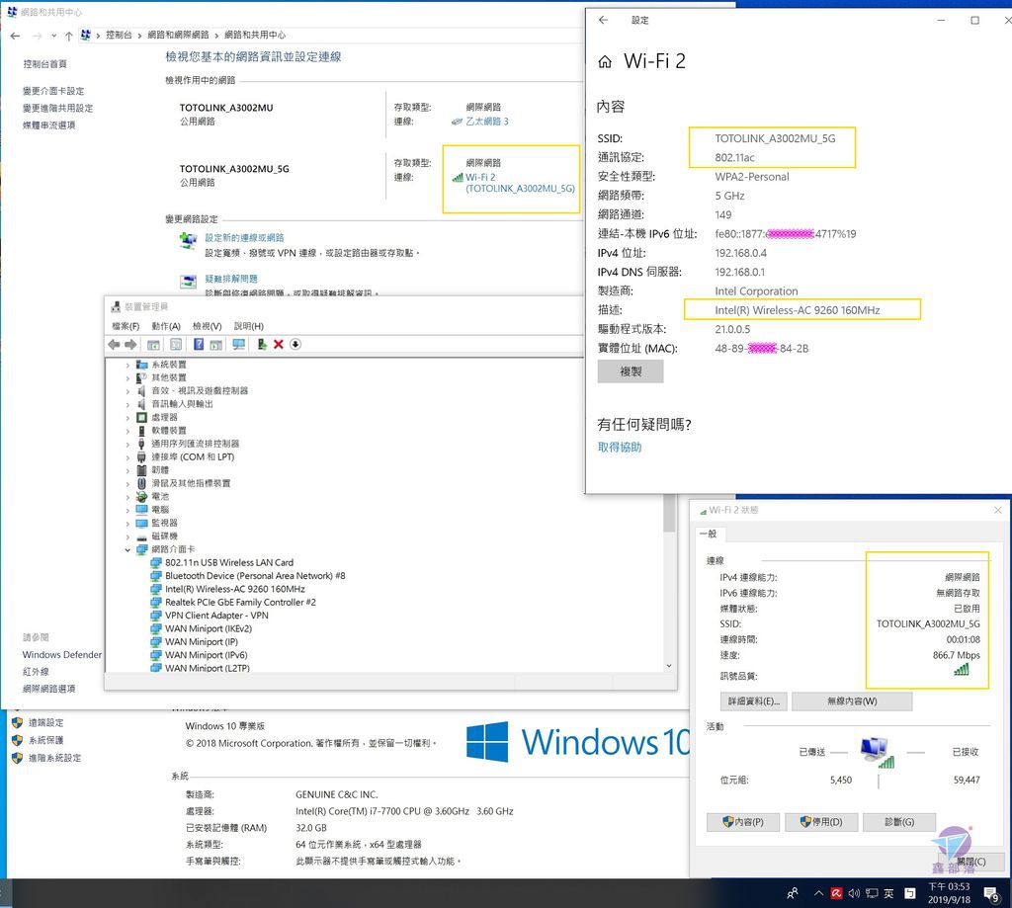Click the back arrow in Network Sharing Center
This screenshot has height=908, width=1012.
click(x=15, y=36)
